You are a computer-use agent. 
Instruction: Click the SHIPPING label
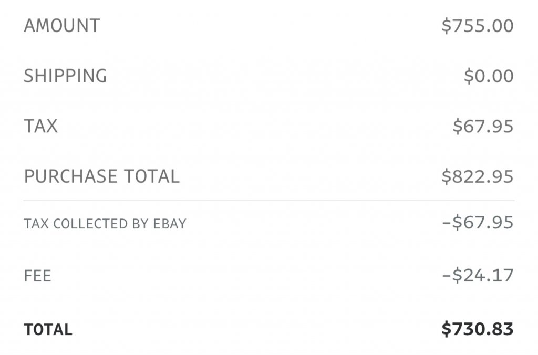(x=65, y=76)
